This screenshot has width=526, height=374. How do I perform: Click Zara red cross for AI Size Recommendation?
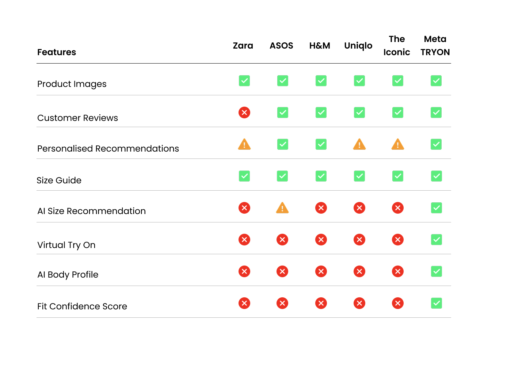coord(244,208)
